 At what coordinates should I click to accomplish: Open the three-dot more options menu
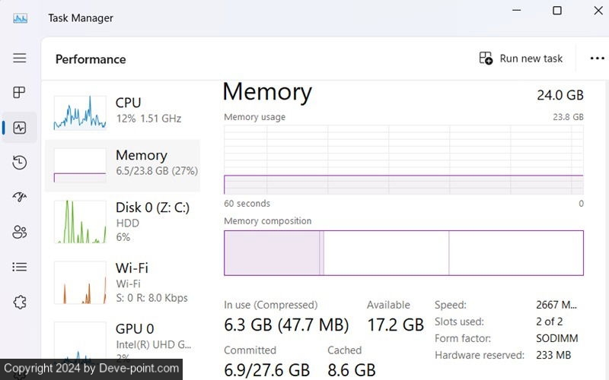[597, 59]
